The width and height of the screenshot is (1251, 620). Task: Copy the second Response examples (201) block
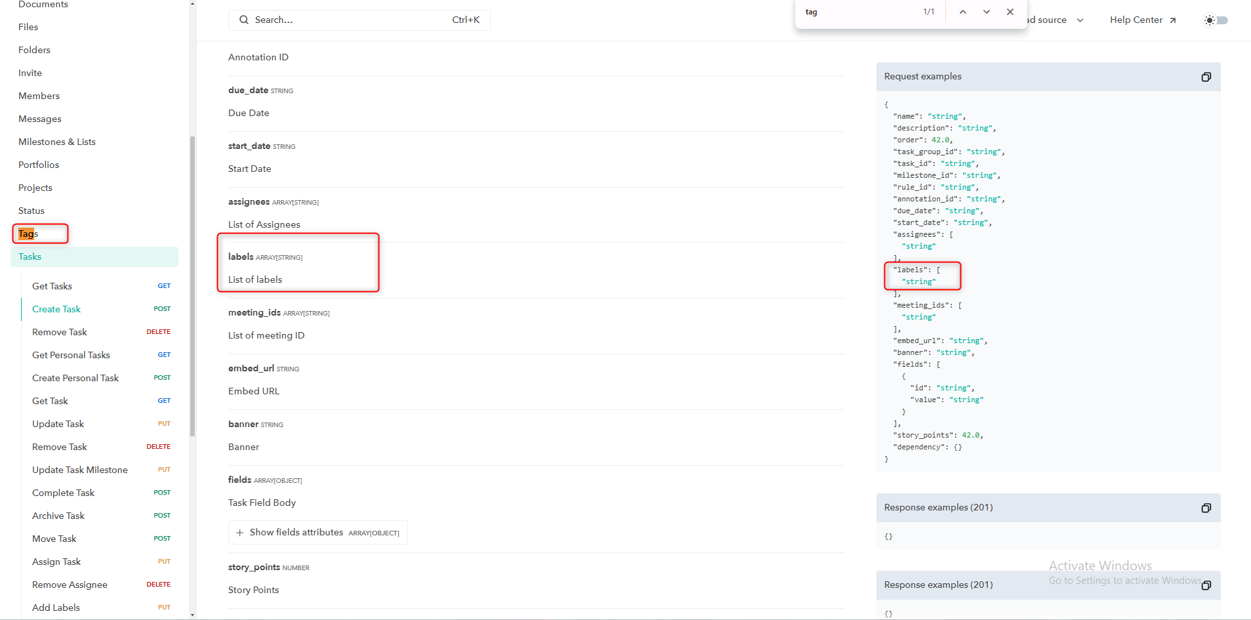tap(1206, 585)
